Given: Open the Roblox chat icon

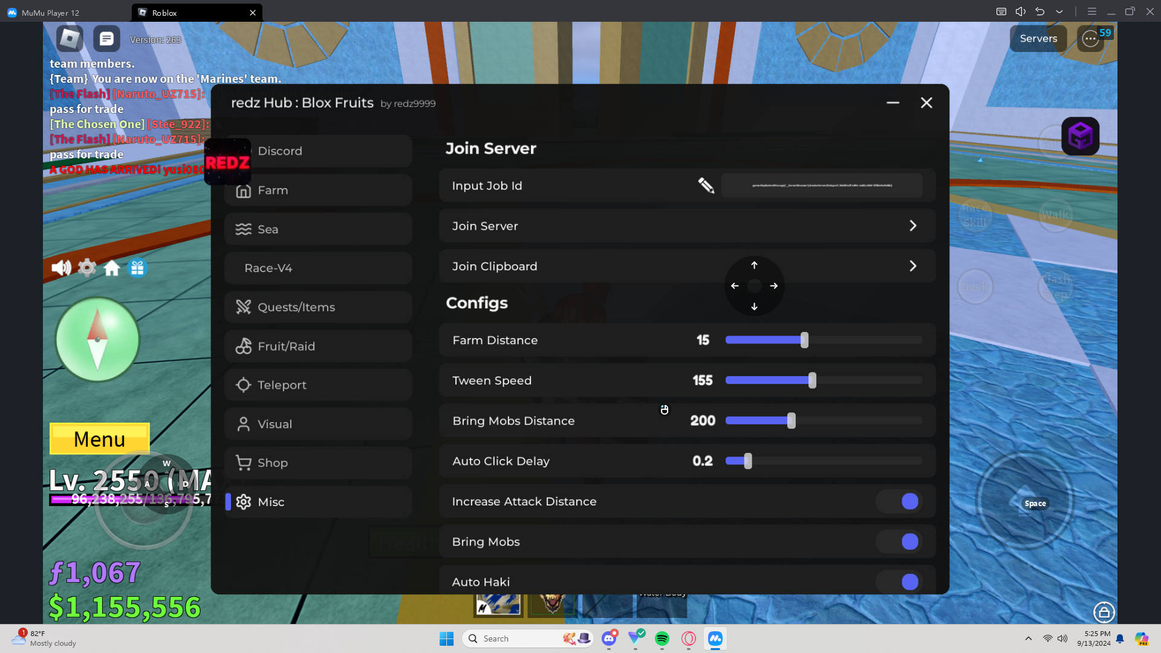Looking at the screenshot, I should point(106,39).
